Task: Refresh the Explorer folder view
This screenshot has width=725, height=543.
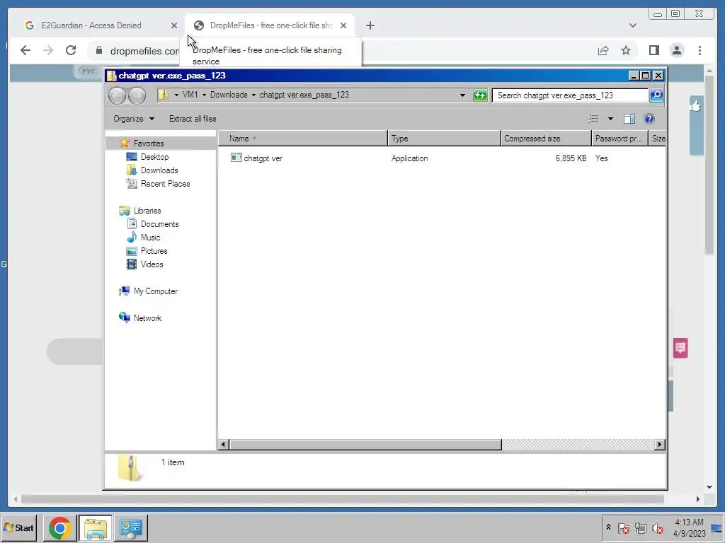Action: point(480,95)
